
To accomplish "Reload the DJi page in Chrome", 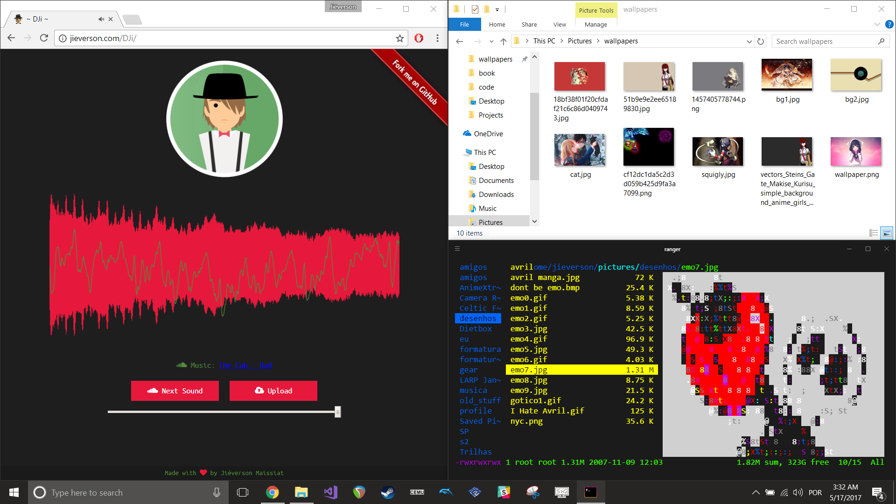I will (44, 38).
